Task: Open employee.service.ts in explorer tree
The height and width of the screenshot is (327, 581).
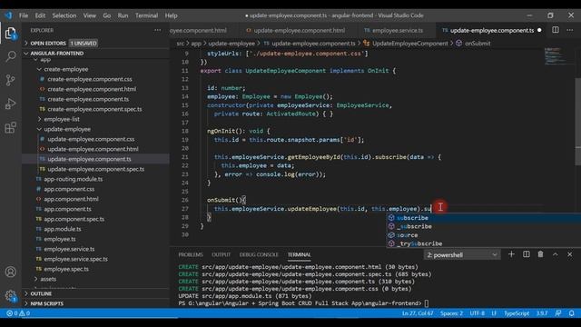Action: click(x=69, y=249)
